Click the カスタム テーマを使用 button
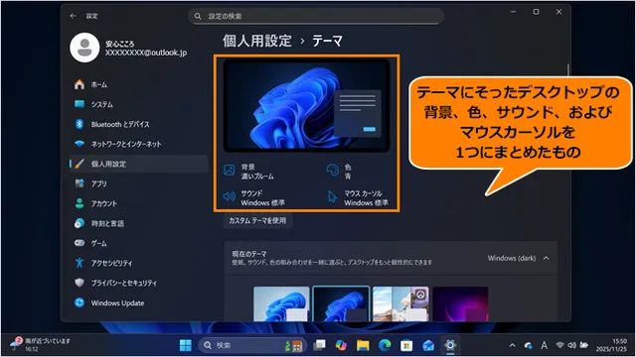 pyautogui.click(x=257, y=220)
